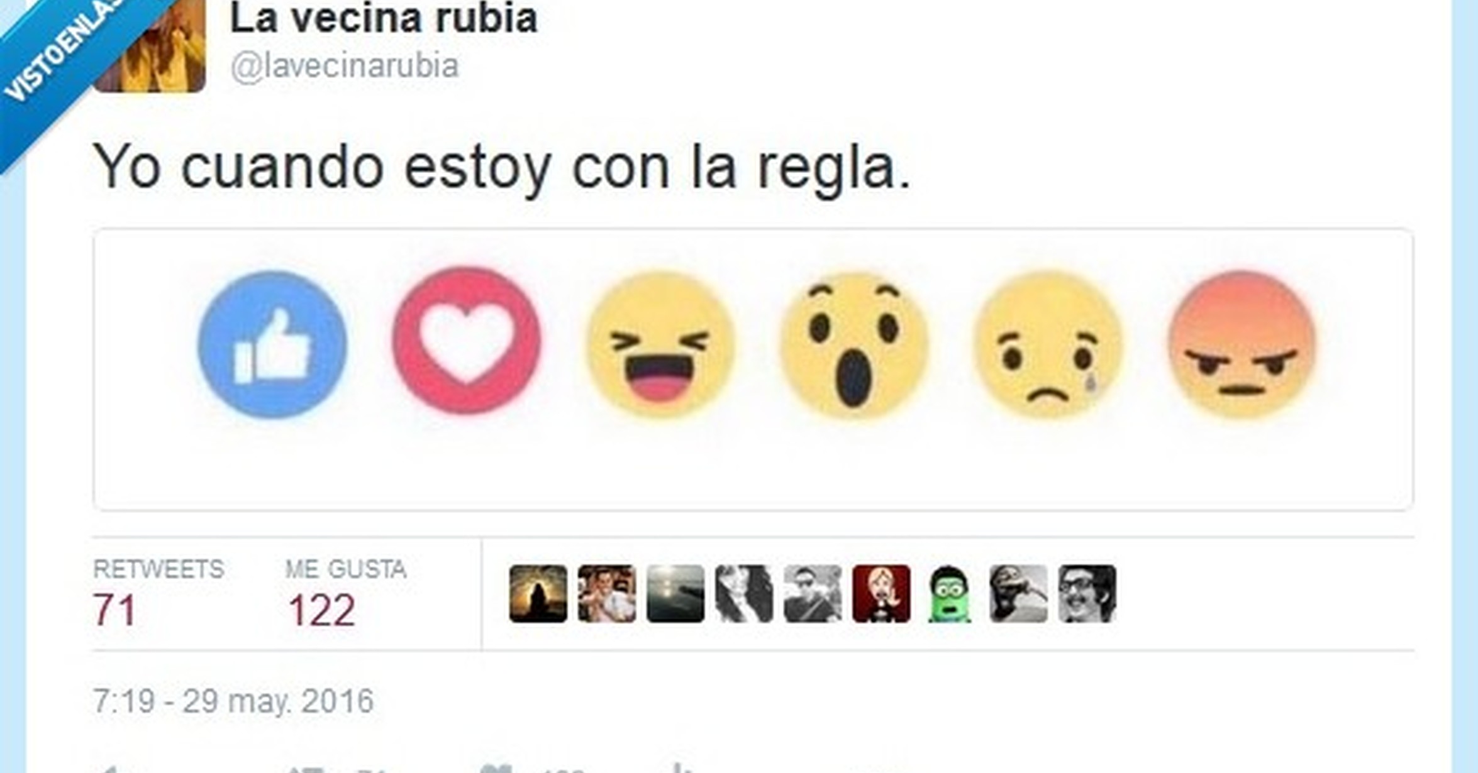The height and width of the screenshot is (773, 1478).
Task: Click the blue thumbs-up Like reaction
Action: tap(272, 344)
